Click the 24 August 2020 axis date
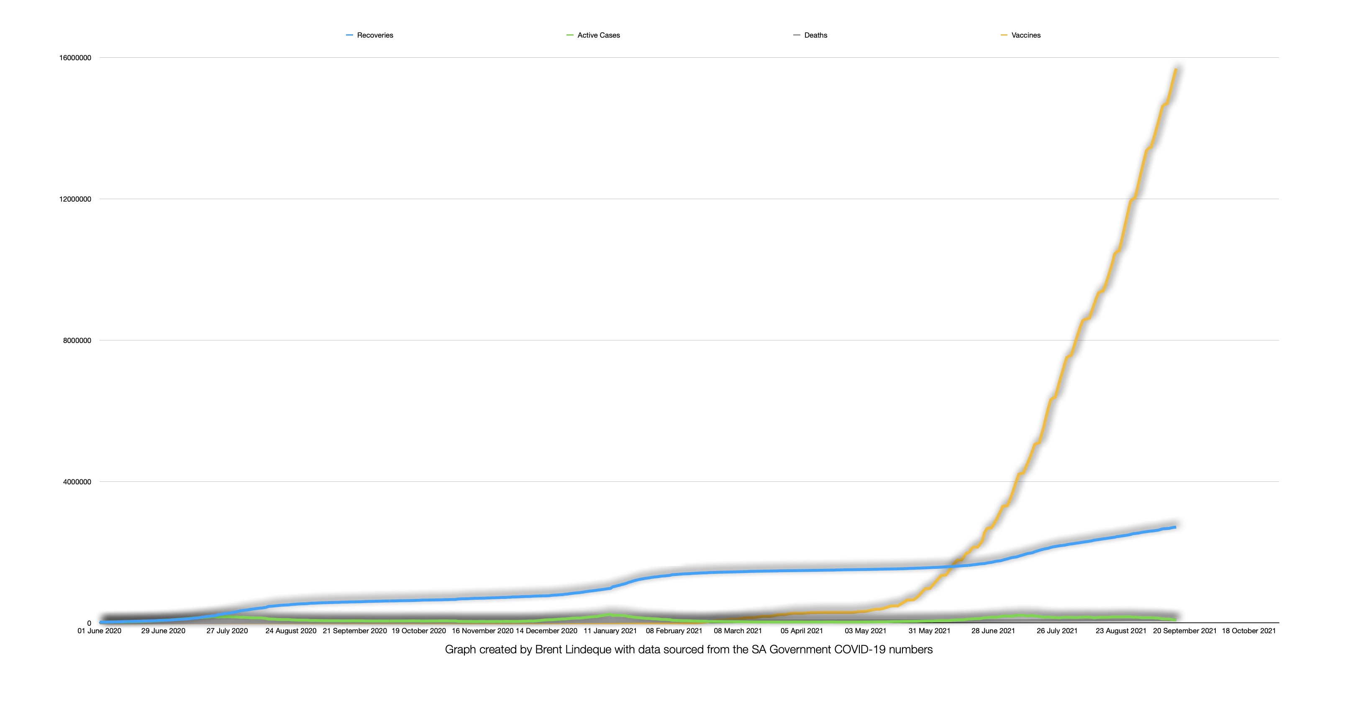Image resolution: width=1348 pixels, height=701 pixels. 291,631
